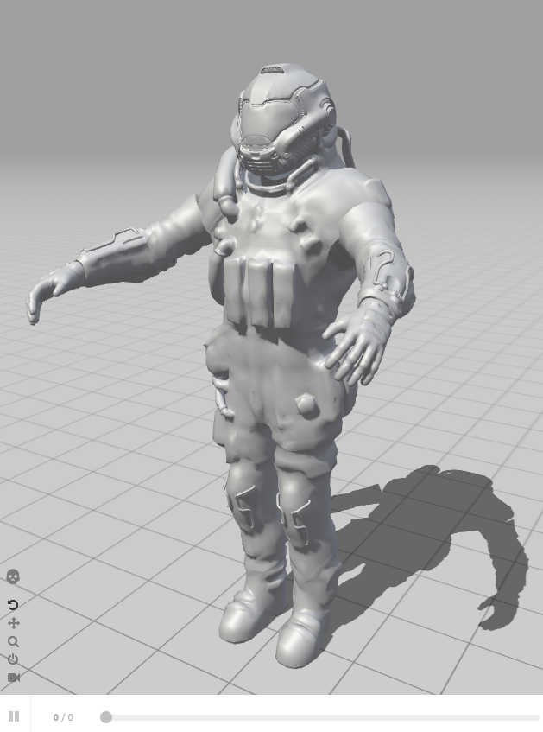
Task: Select the pan move arrows icon
Action: [14, 623]
